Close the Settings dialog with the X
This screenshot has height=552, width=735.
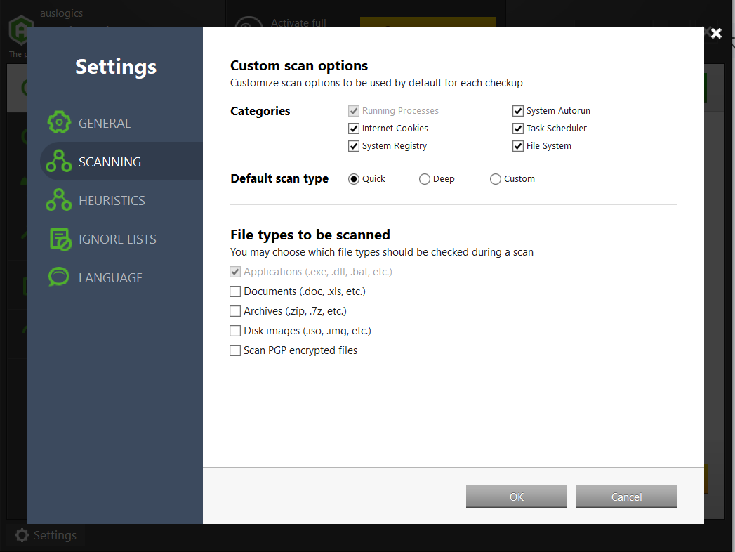click(x=715, y=33)
